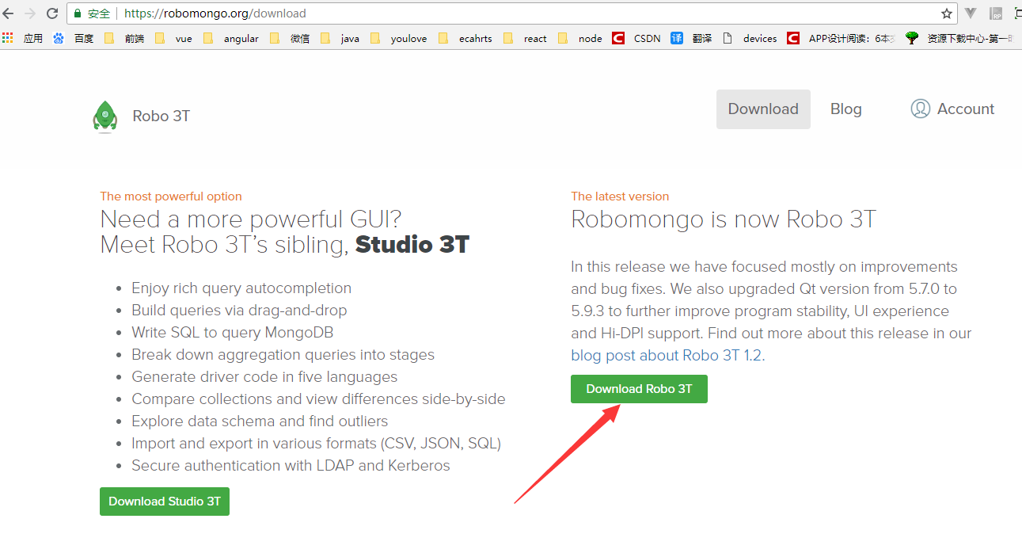This screenshot has width=1022, height=553.
Task: Open the APP设计阅读 bookmark
Action: pos(842,38)
